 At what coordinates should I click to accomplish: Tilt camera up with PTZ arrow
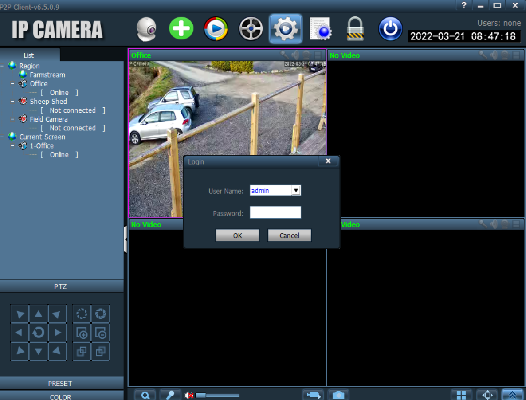pyautogui.click(x=39, y=314)
